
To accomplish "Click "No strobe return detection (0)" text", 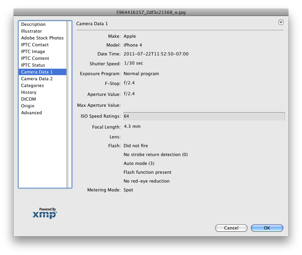I will pos(156,154).
